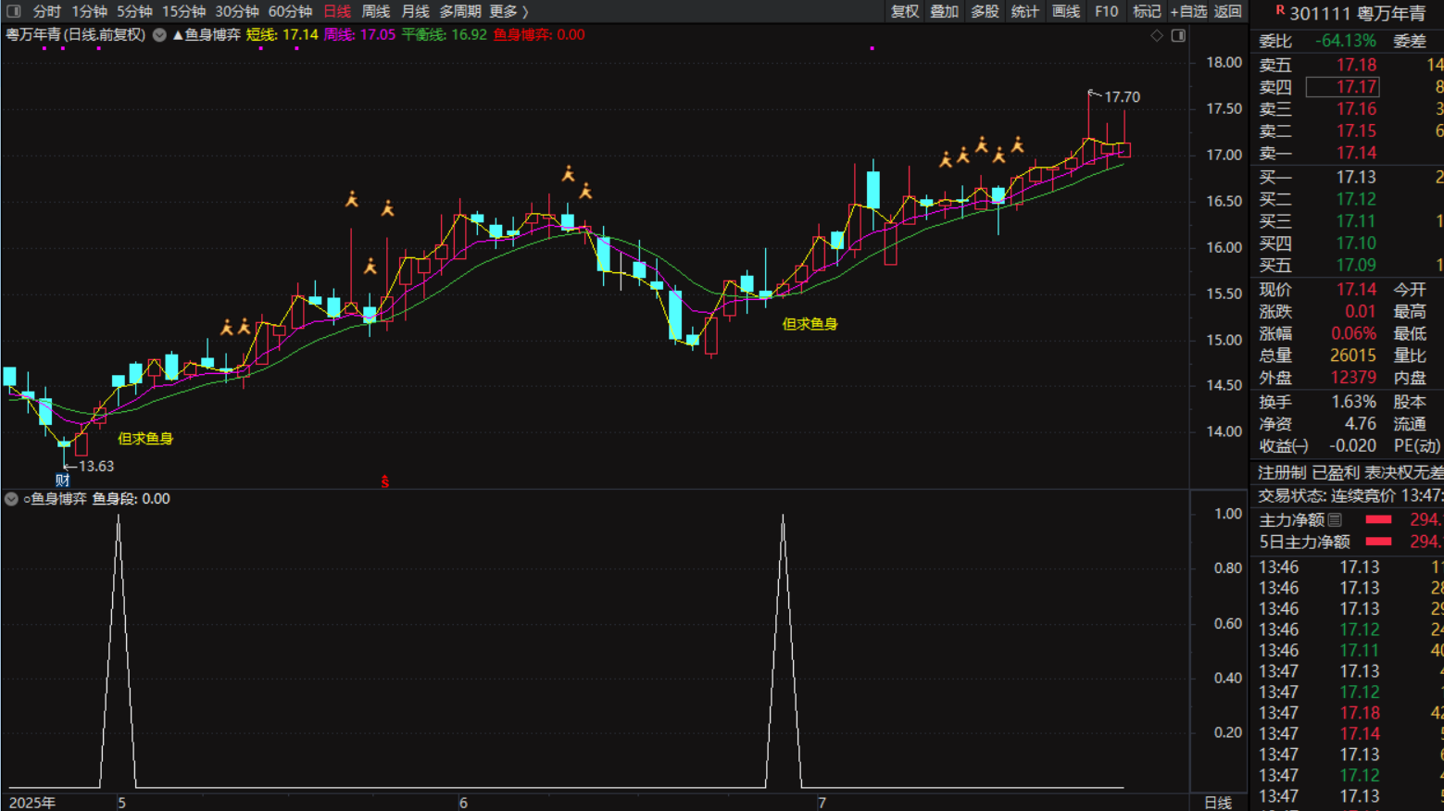Click the red S signal marker
The height and width of the screenshot is (811, 1444).
pyautogui.click(x=384, y=481)
